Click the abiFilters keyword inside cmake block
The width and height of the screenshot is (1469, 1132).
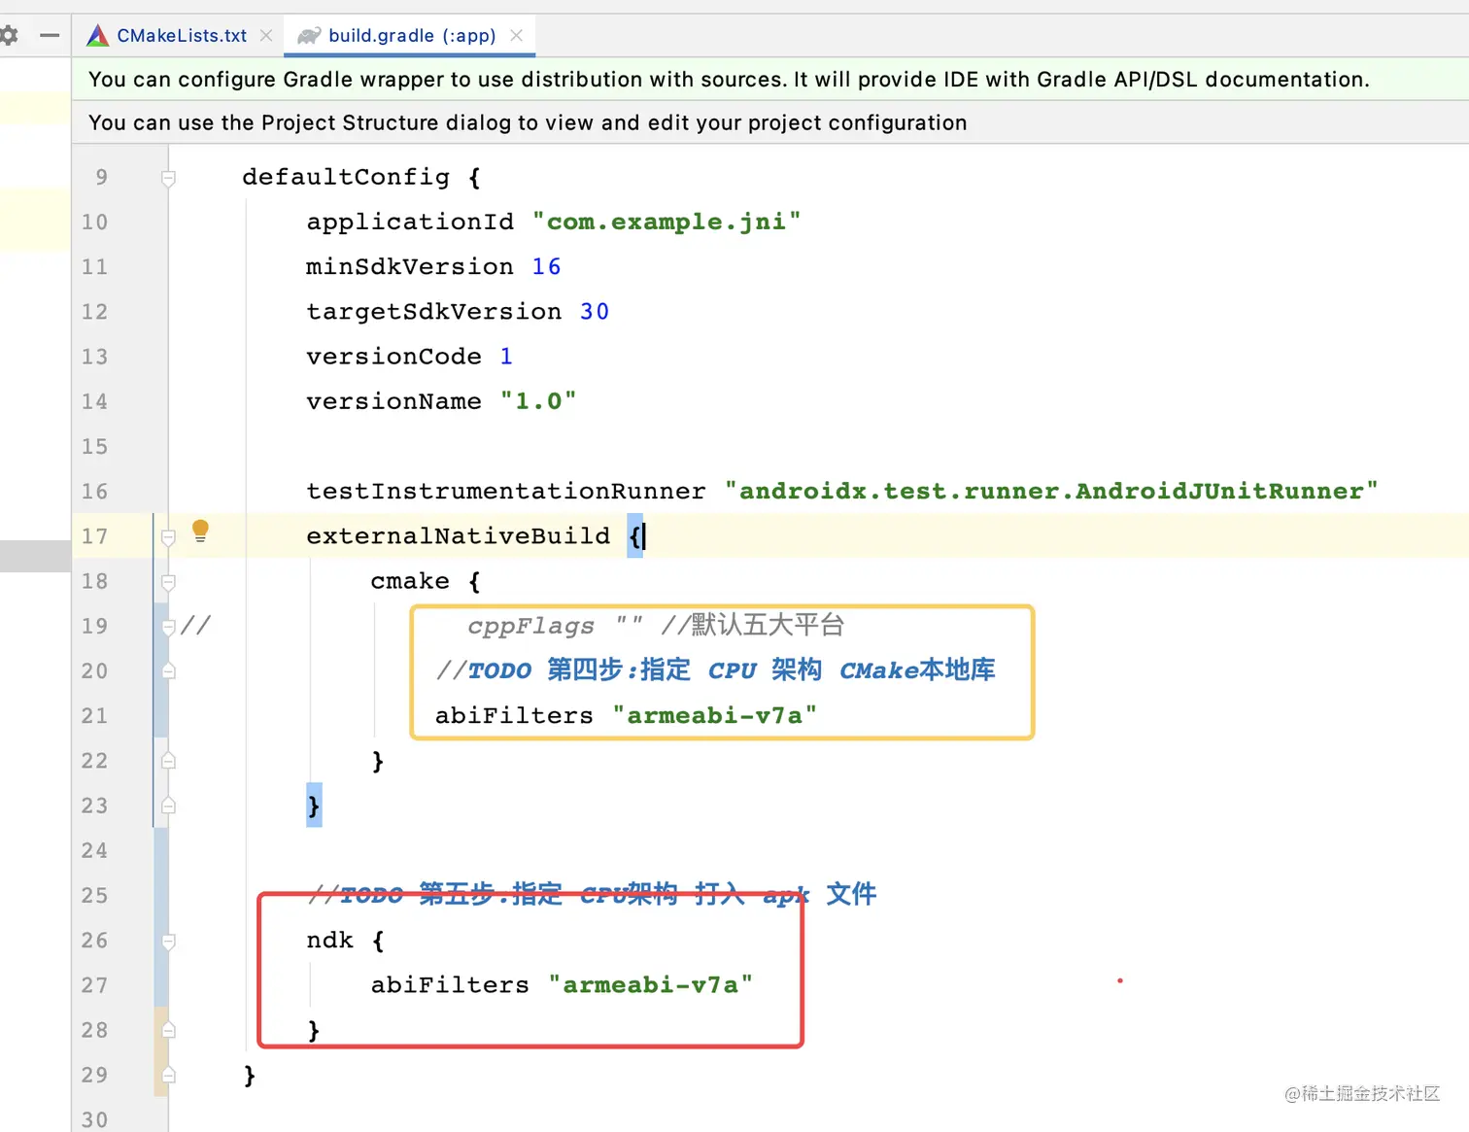click(514, 715)
